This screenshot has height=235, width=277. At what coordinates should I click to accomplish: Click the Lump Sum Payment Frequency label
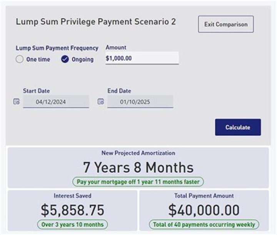point(57,48)
